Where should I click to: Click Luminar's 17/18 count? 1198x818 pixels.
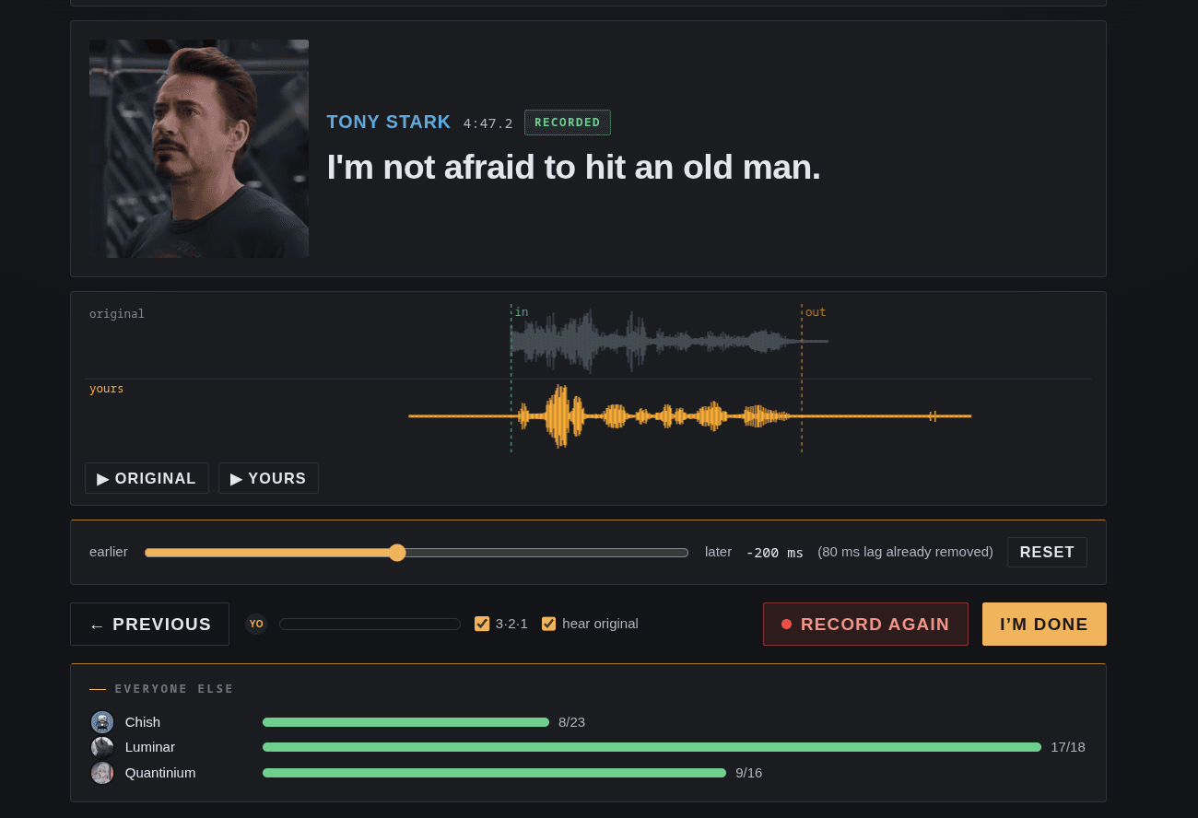[1068, 747]
